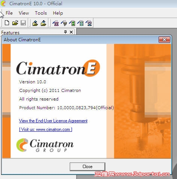The image size is (177, 179).
Task: Click the Cimatron Group logo
Action: click(x=45, y=145)
